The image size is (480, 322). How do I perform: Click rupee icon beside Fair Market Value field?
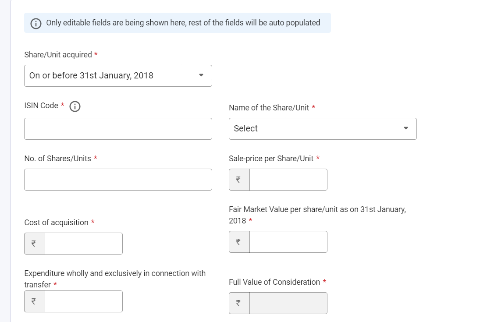239,242
